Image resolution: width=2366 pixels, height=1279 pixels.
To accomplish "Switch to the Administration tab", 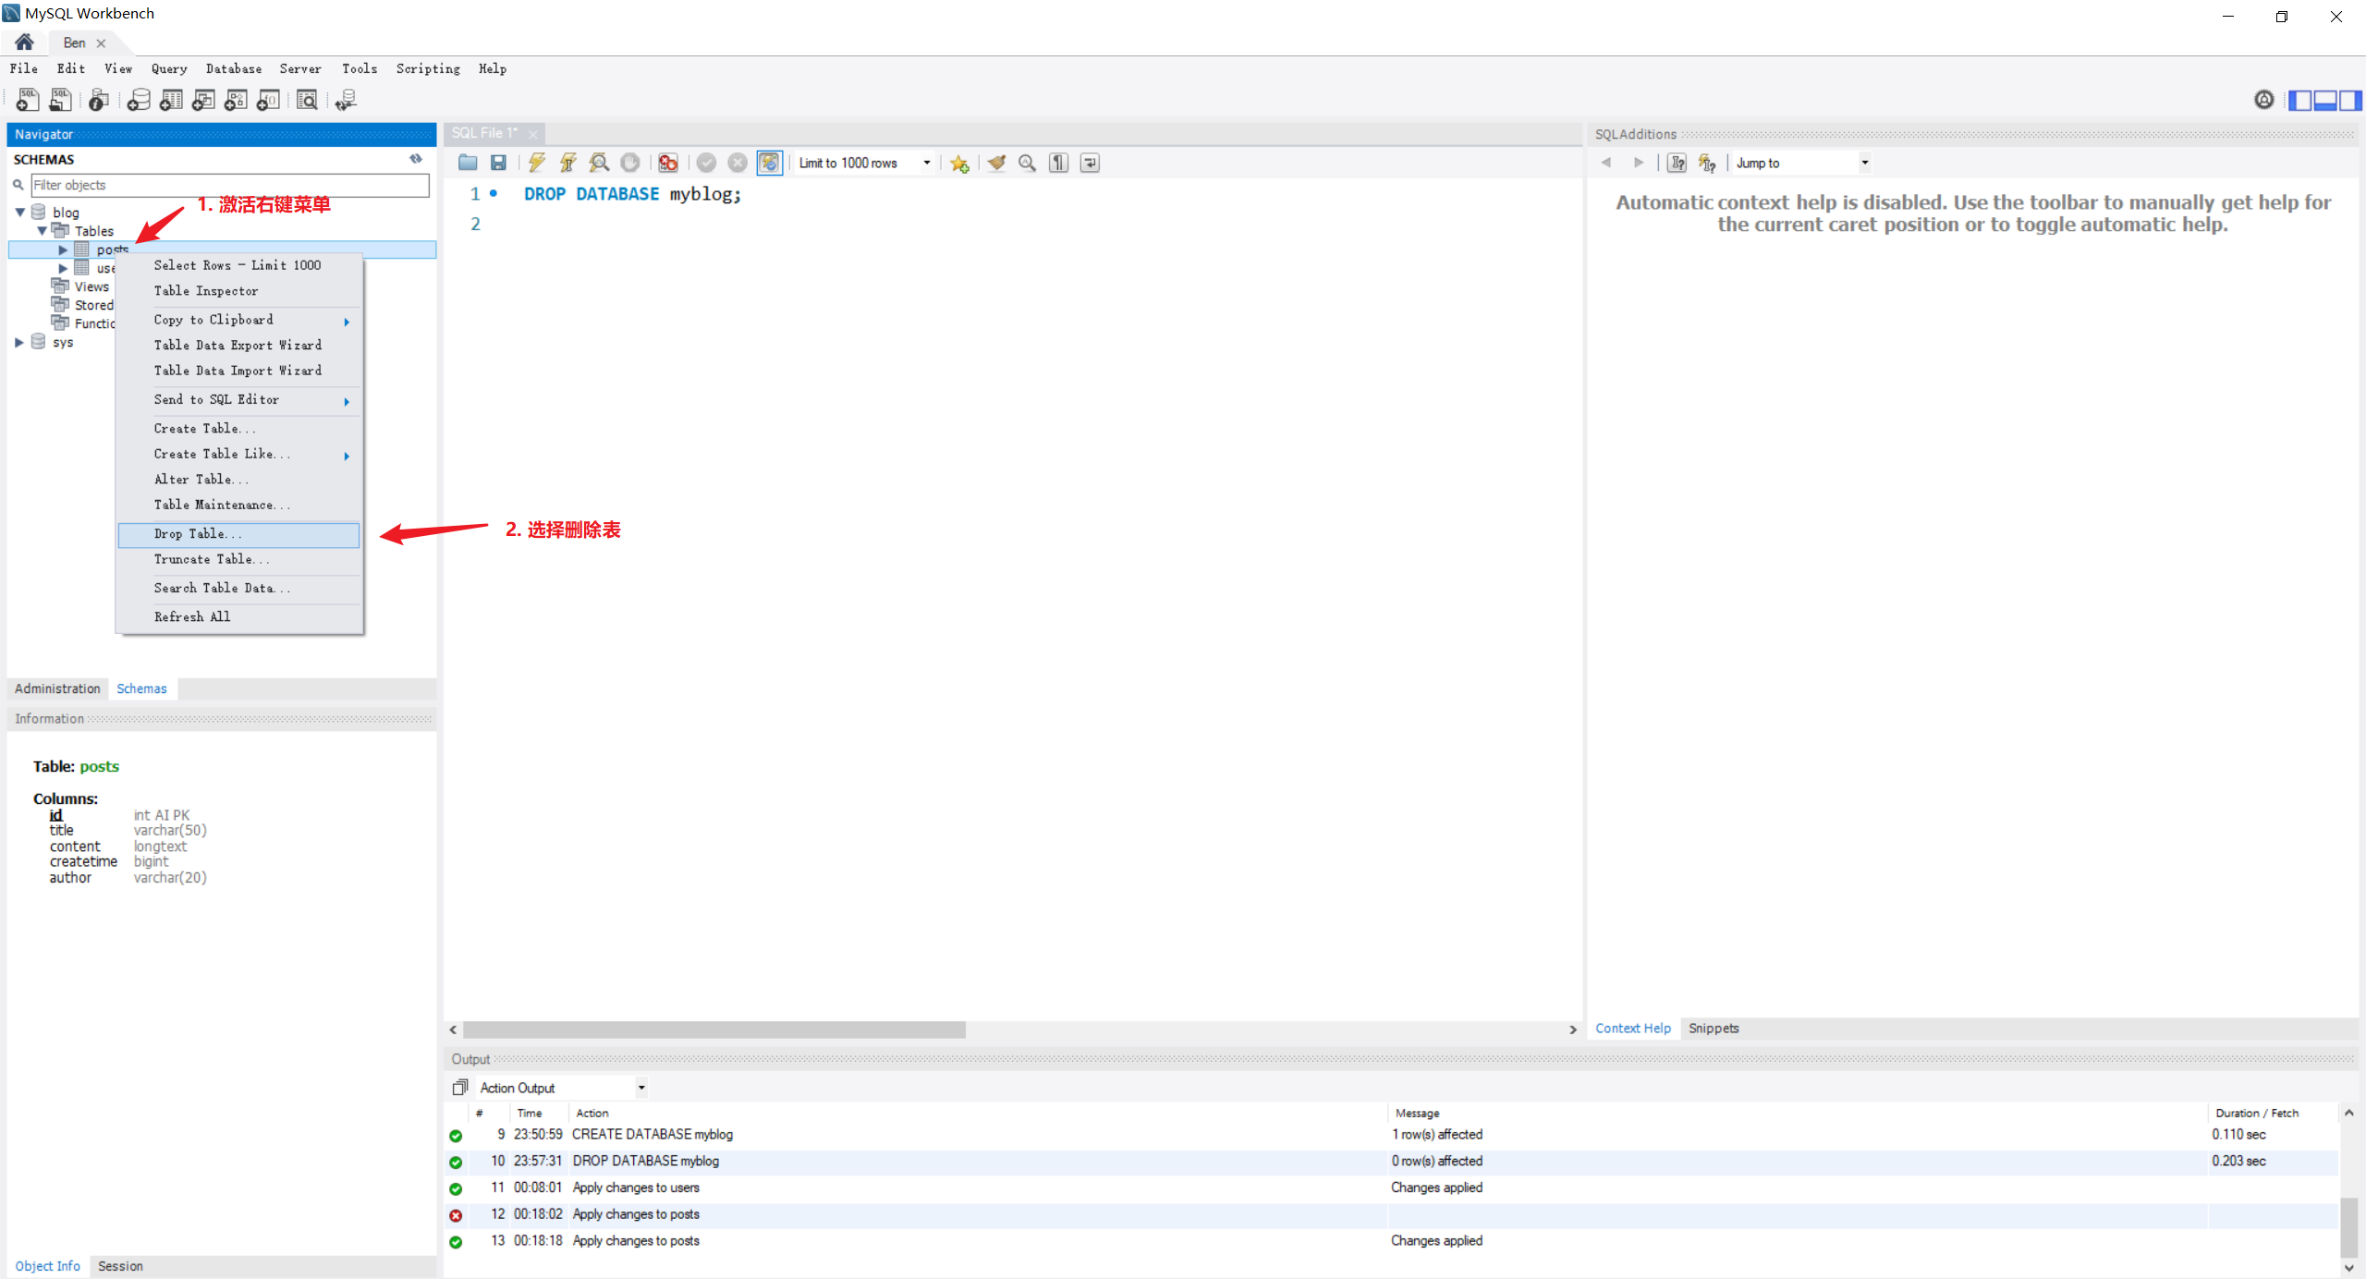I will tap(57, 688).
